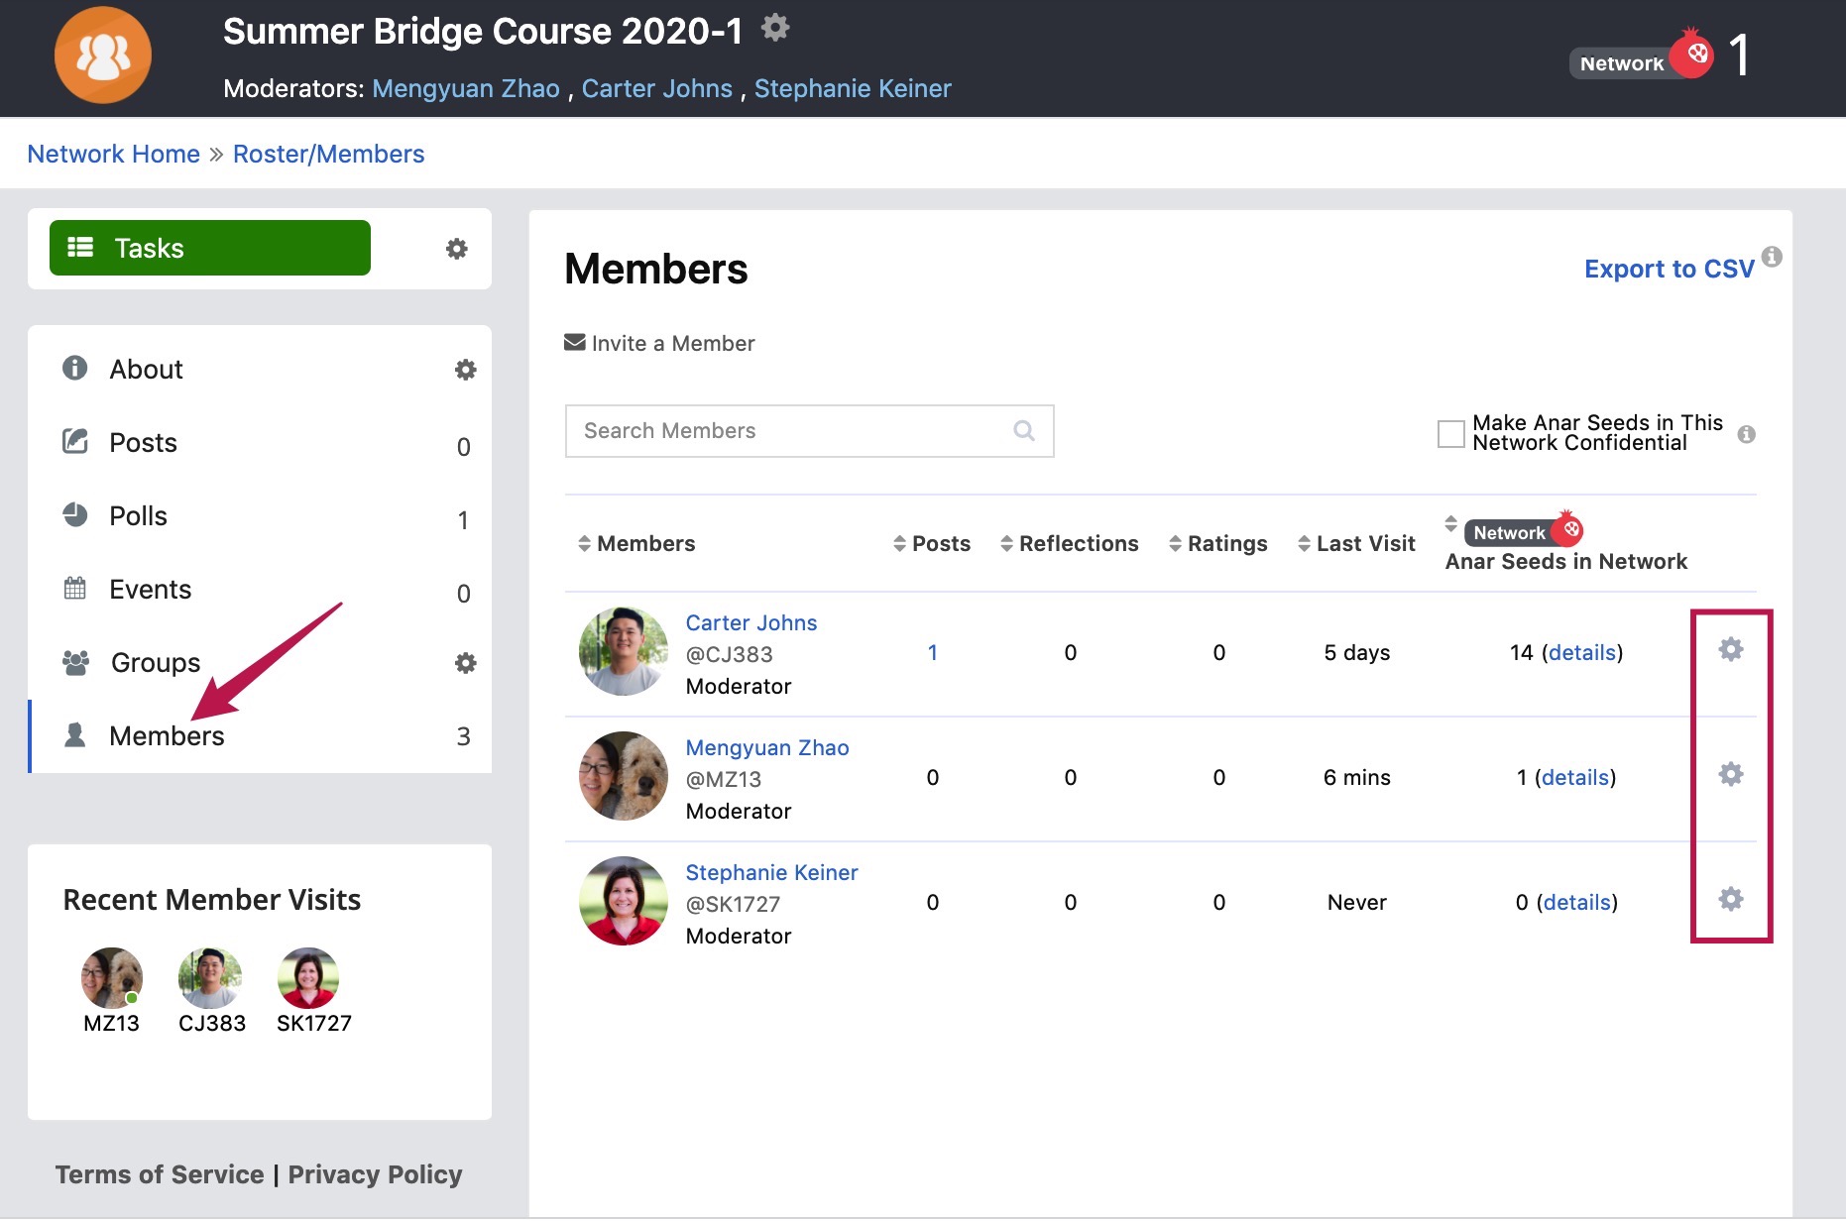Viewport: 1846px width, 1221px height.
Task: Click the info icon beside Export to CSV
Action: [x=1774, y=259]
